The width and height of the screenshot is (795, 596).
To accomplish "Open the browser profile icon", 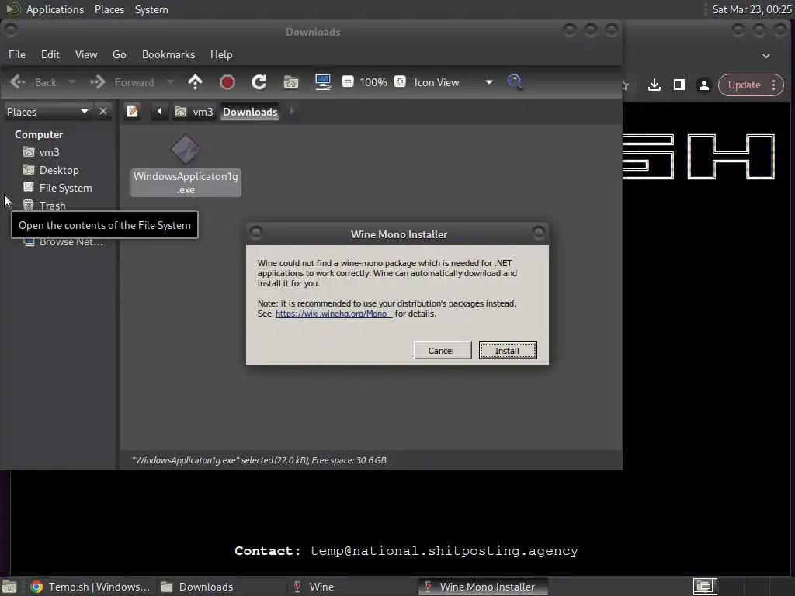I will pos(703,85).
